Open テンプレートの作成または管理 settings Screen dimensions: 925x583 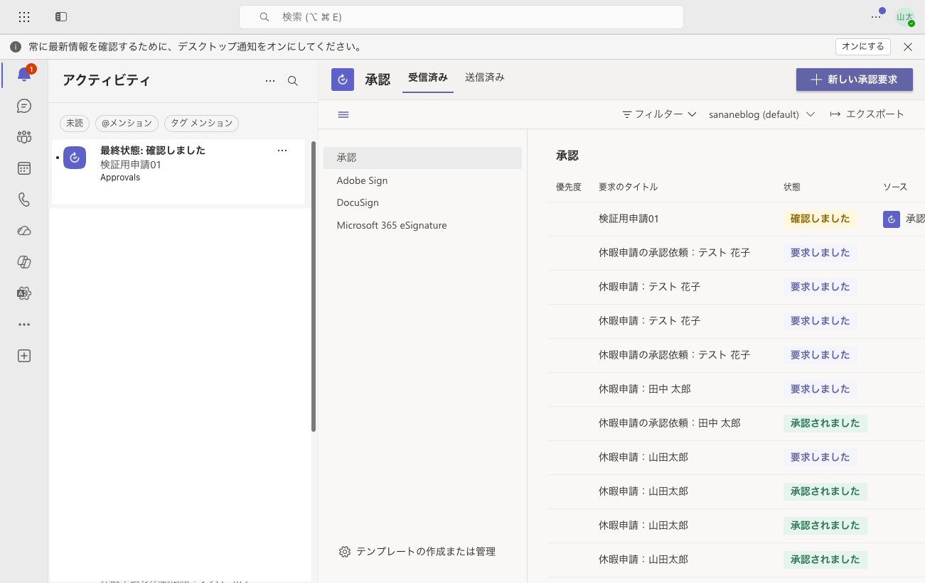(x=417, y=552)
